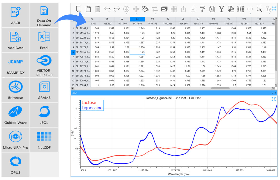Click the paint bucket fill icon
This screenshot has height=180, width=280.
[145, 9]
